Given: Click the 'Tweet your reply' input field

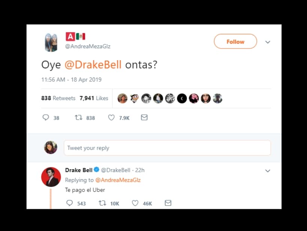Looking at the screenshot, I should 167,148.
